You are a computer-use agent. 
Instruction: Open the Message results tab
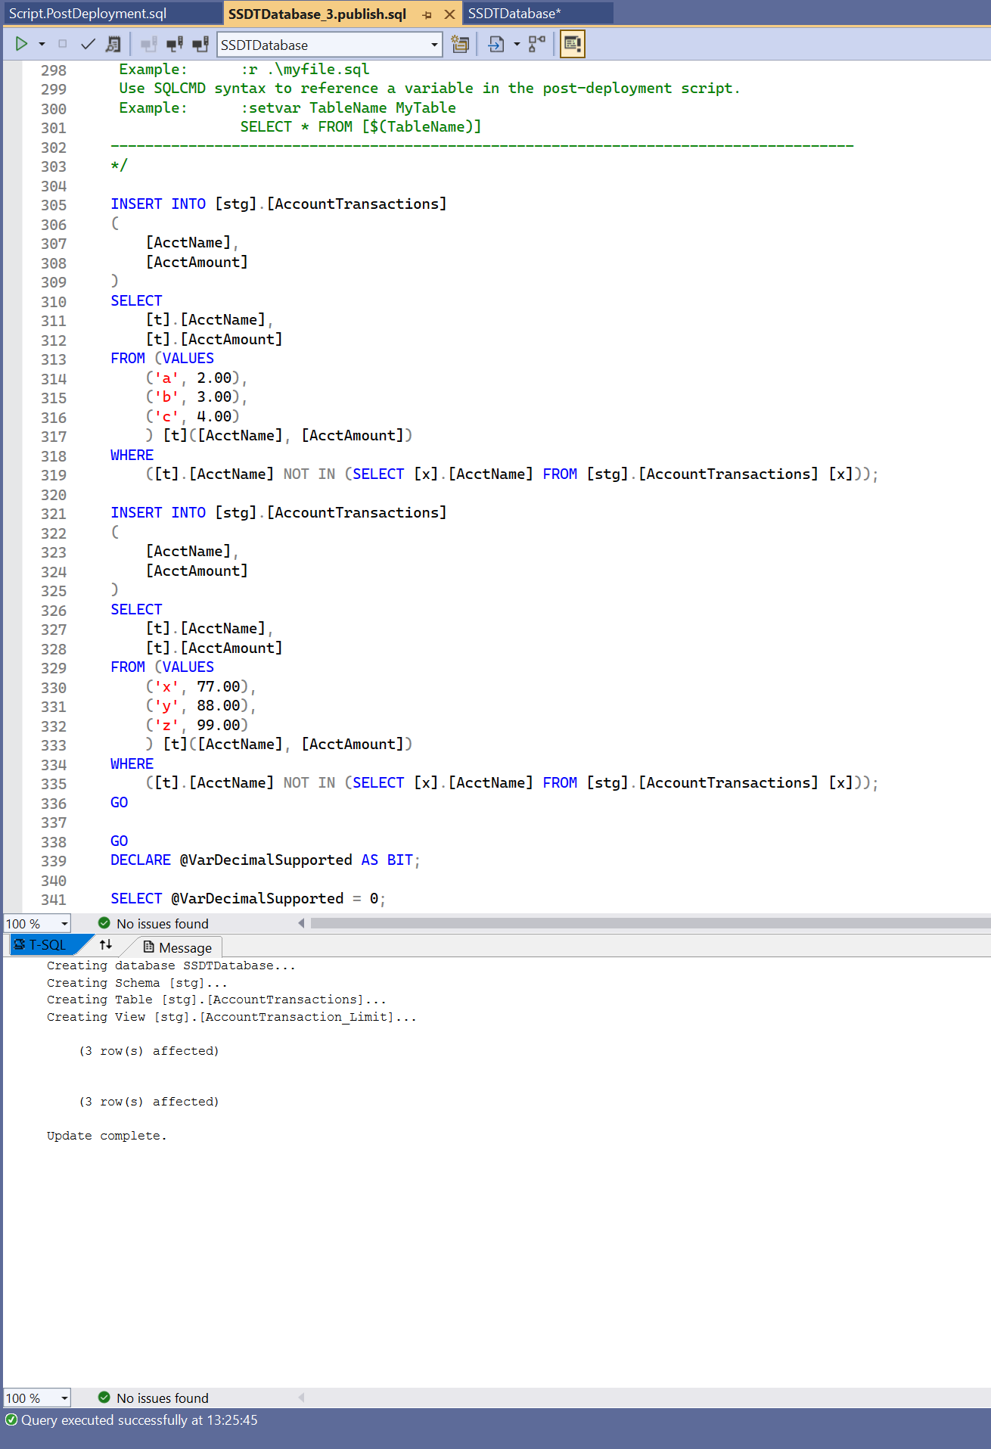[x=179, y=948]
